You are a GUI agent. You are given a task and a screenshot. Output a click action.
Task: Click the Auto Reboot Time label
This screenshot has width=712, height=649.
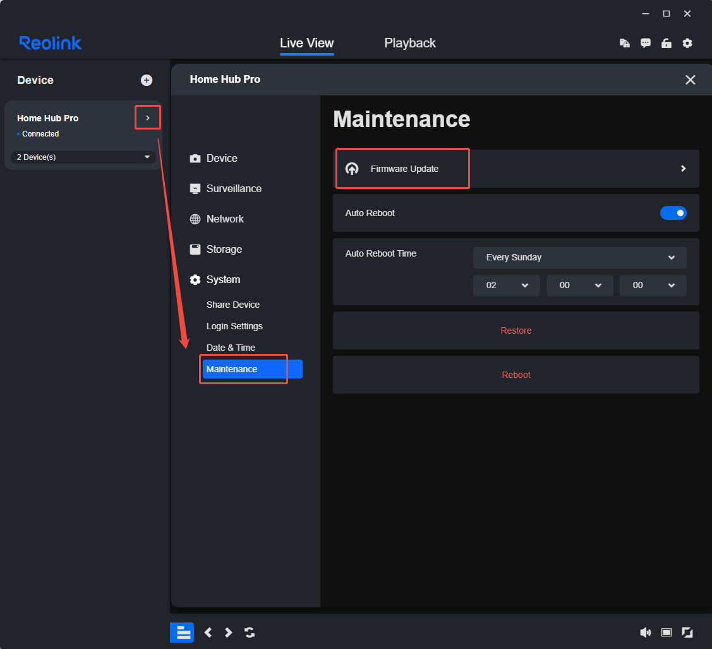pos(380,253)
